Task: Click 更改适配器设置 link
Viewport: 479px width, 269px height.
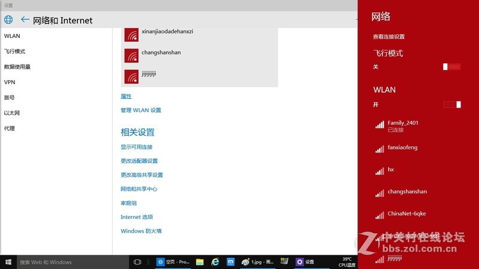Action: coord(140,161)
